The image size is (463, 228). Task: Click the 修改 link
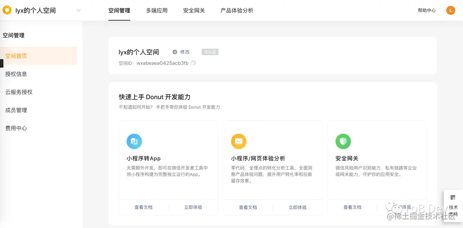(x=185, y=52)
